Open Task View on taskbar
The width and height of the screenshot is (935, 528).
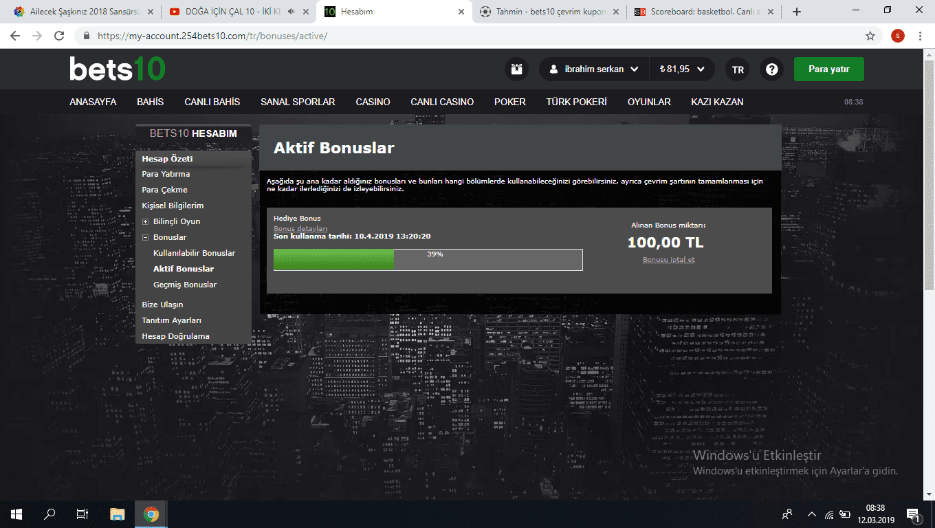pyautogui.click(x=82, y=514)
